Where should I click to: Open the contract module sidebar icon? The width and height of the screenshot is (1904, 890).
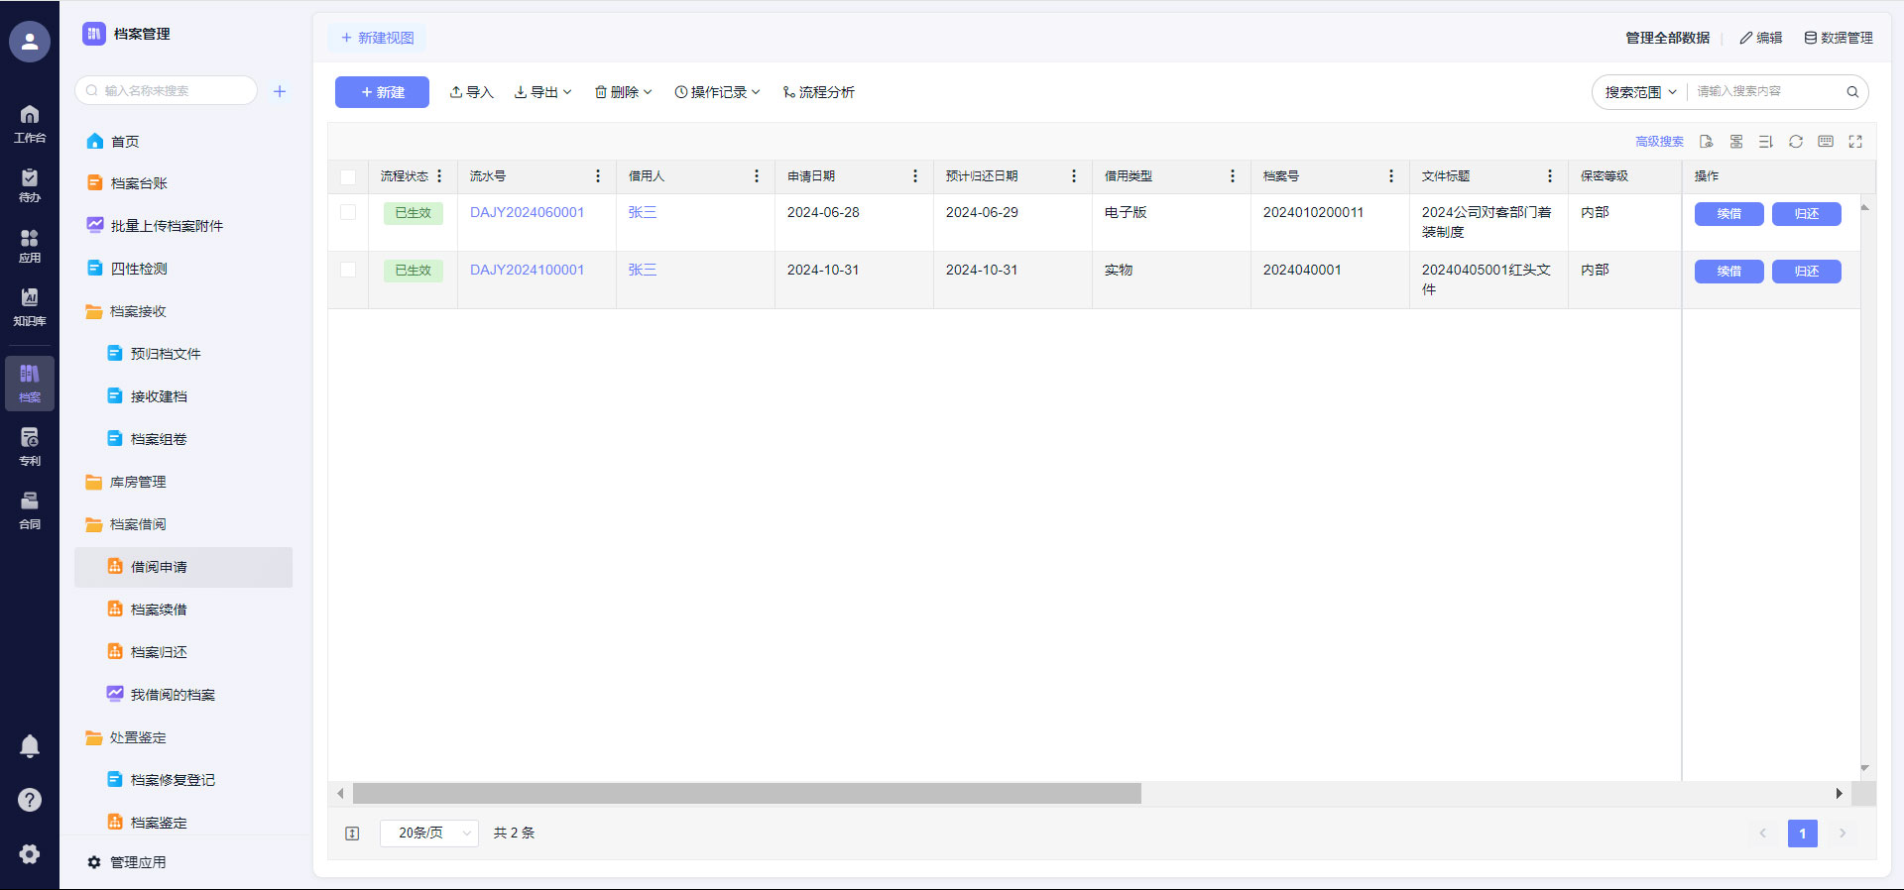30,509
